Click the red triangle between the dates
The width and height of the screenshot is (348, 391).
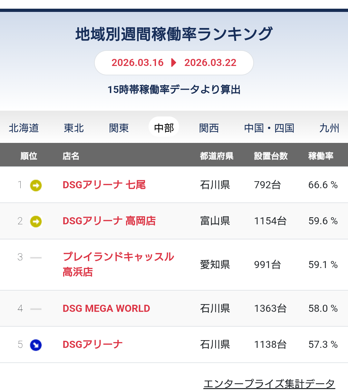click(174, 62)
